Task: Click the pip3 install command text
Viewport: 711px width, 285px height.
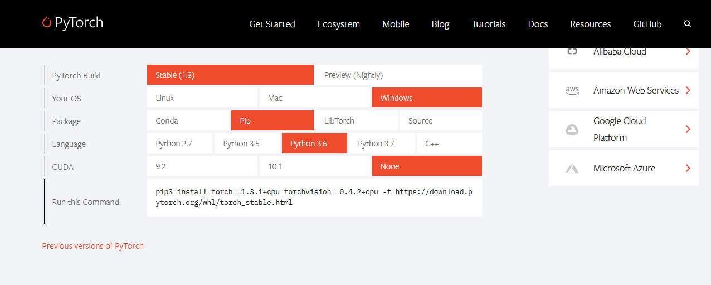Action: 314,197
